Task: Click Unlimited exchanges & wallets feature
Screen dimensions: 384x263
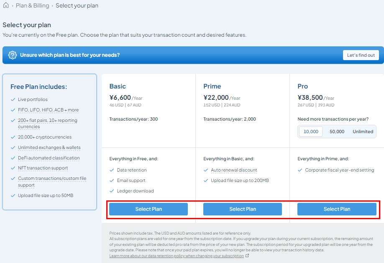Action: tap(49, 147)
